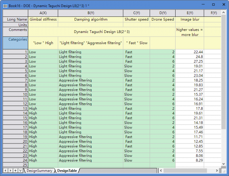Click 'Light filtering' cell in row 16
Screen dimensions: 229x176
point(91,122)
